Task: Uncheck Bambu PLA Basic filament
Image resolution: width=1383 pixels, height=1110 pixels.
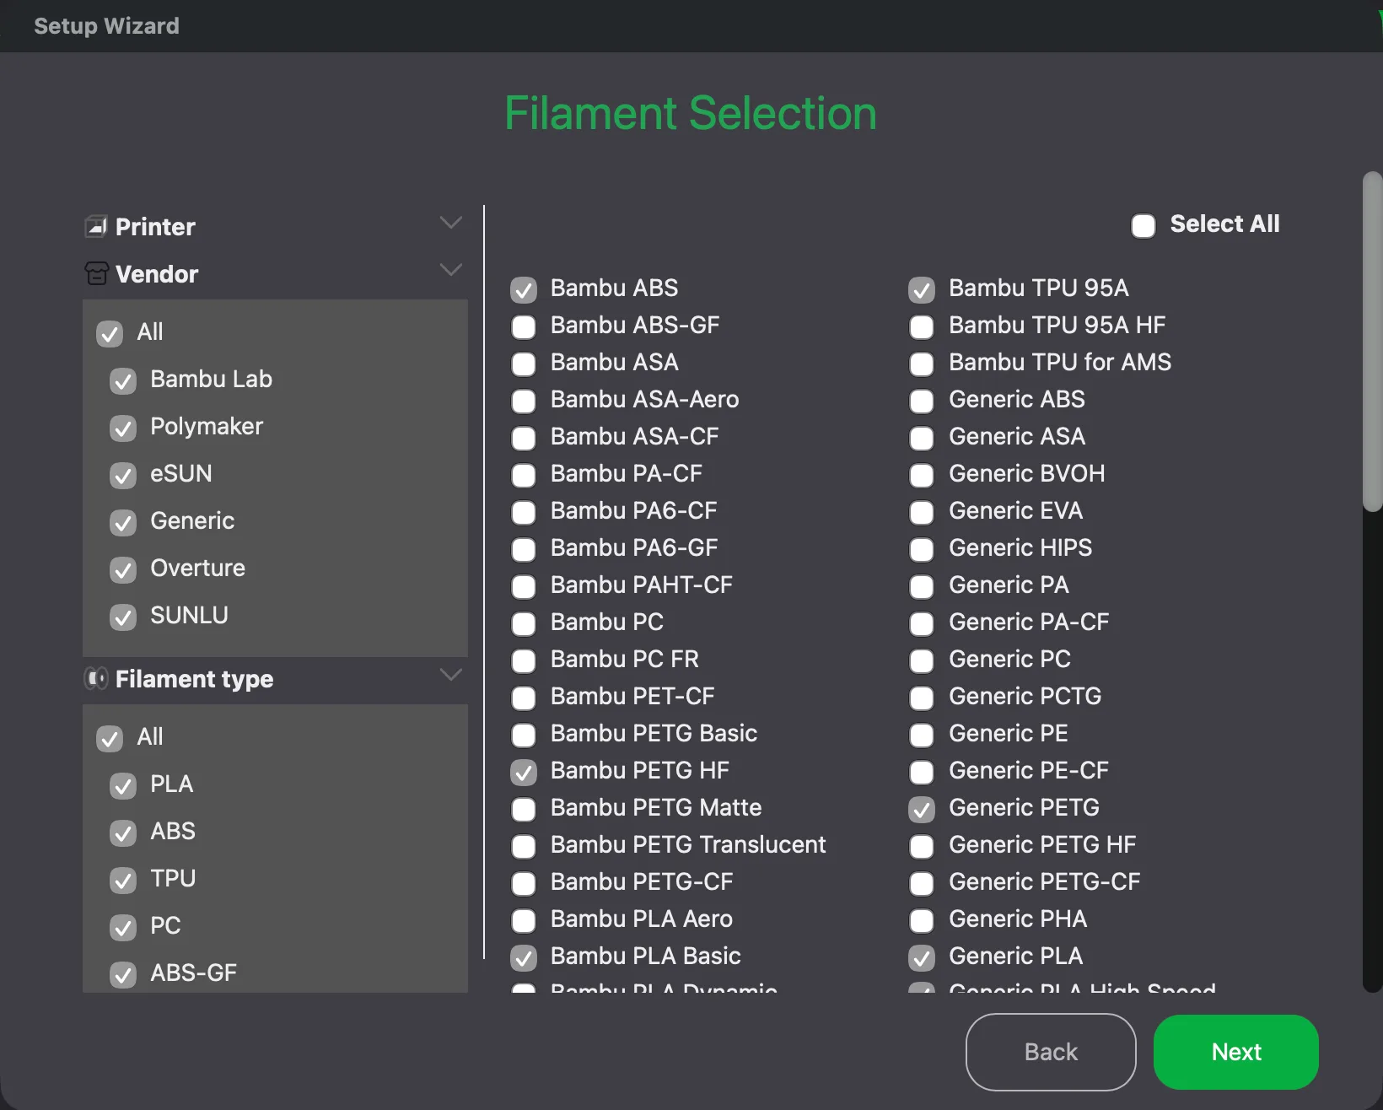Action: tap(524, 957)
